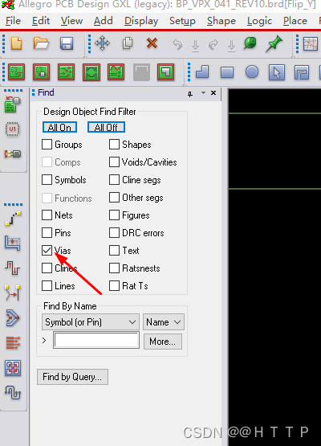Viewport: 321px width, 446px height.
Task: Click the red spread lines icon
Action: [x=13, y=342]
